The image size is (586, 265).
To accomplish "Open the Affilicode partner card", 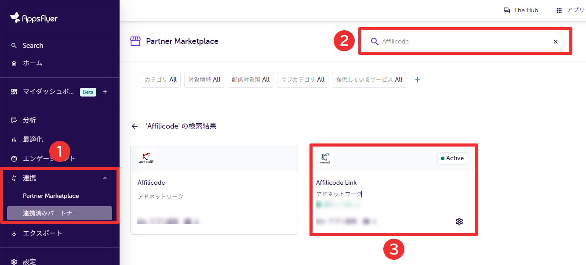I will (x=214, y=190).
